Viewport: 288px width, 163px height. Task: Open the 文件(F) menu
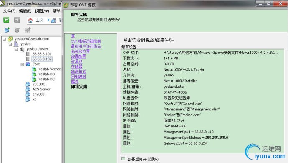click(x=9, y=11)
